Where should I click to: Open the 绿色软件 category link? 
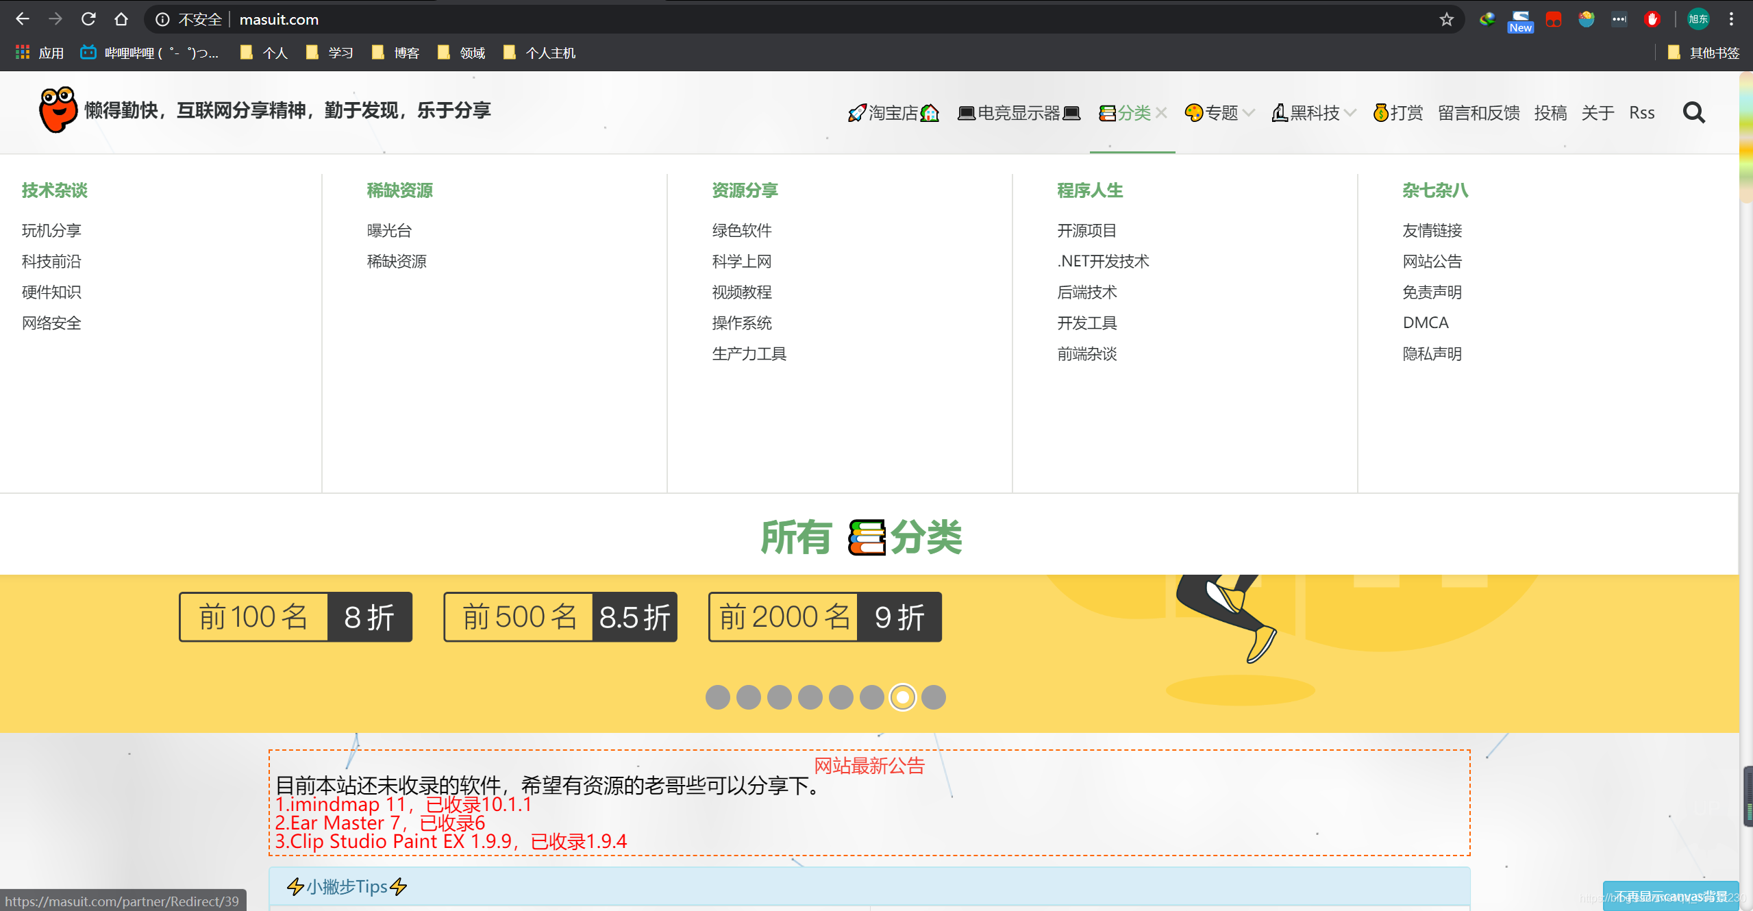point(741,230)
